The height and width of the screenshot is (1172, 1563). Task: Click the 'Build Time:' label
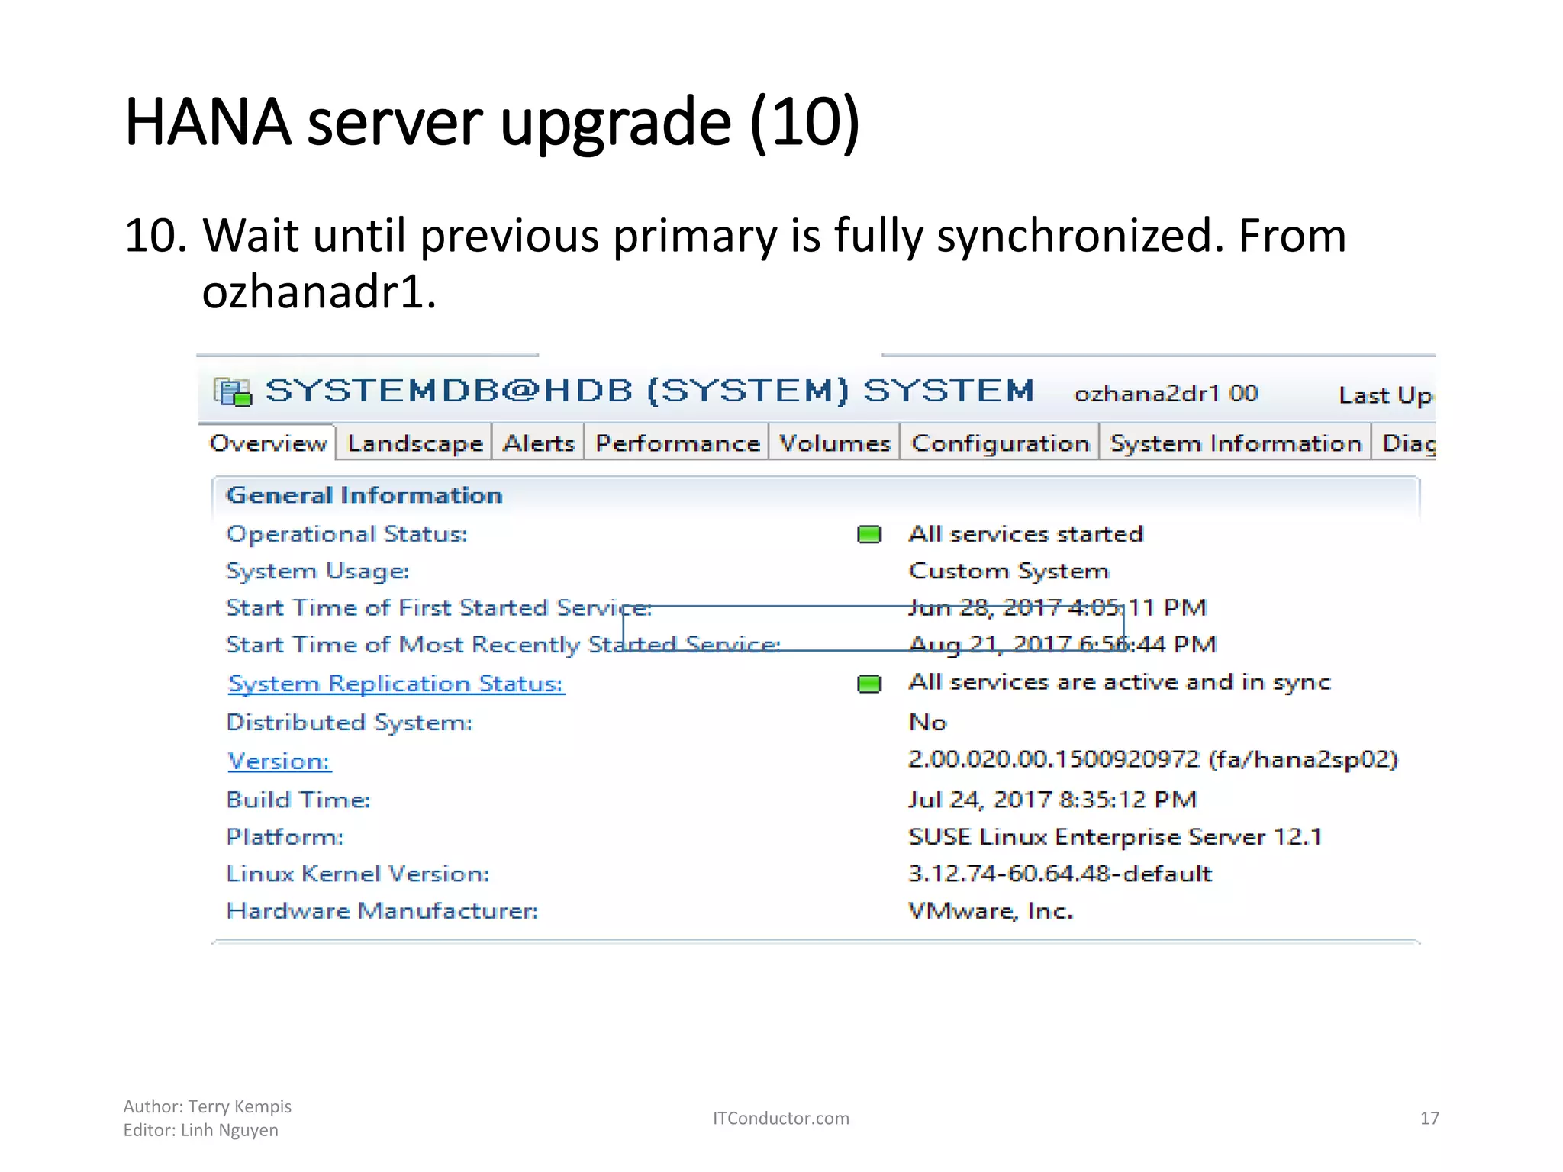(x=298, y=800)
